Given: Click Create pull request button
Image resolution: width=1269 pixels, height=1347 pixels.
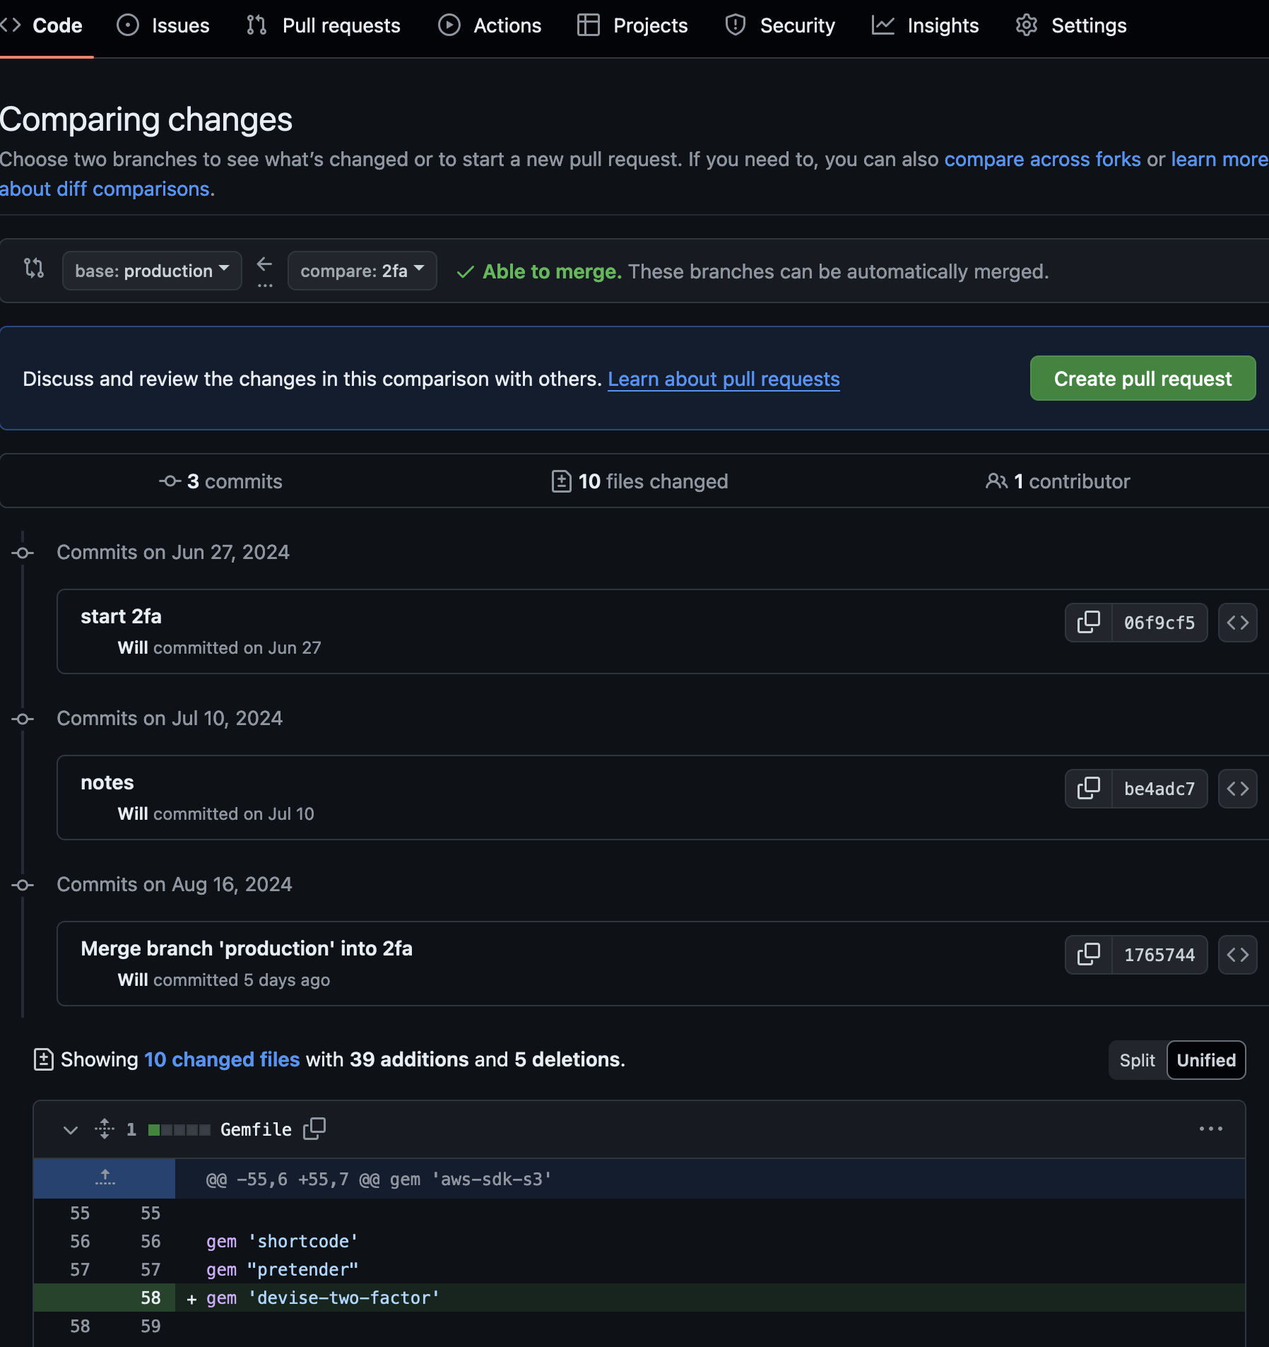Looking at the screenshot, I should pos(1143,379).
